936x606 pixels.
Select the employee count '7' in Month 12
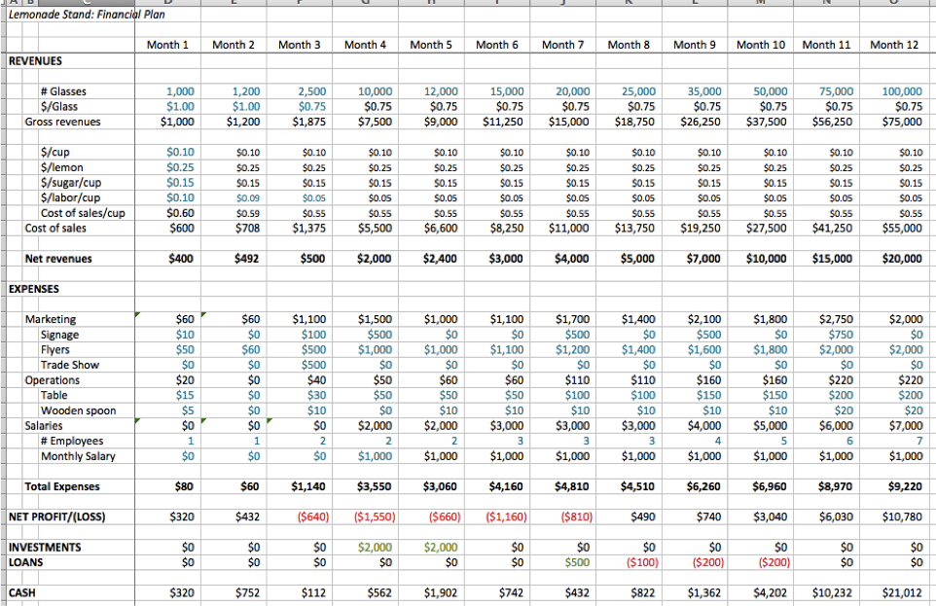tap(919, 441)
